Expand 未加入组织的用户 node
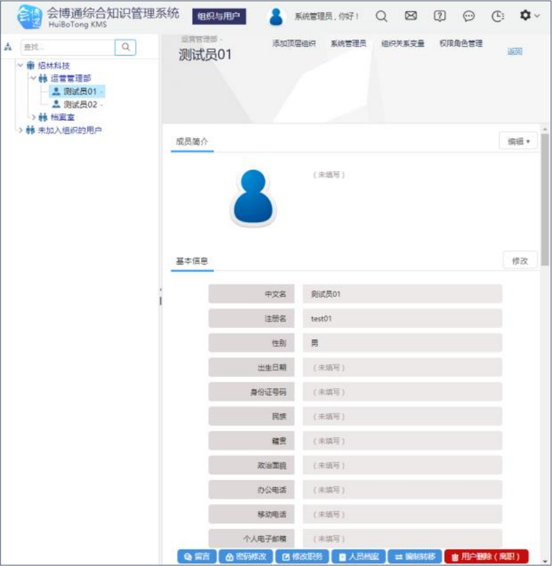552x566 pixels. 20,130
